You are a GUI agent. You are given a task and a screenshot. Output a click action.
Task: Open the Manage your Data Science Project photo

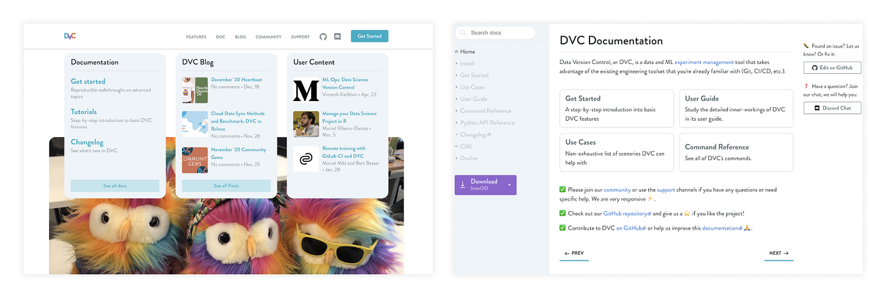click(306, 124)
